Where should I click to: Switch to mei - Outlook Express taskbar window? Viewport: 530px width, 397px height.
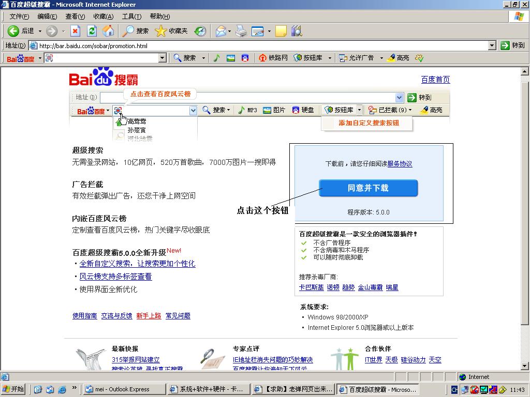pyautogui.click(x=124, y=389)
